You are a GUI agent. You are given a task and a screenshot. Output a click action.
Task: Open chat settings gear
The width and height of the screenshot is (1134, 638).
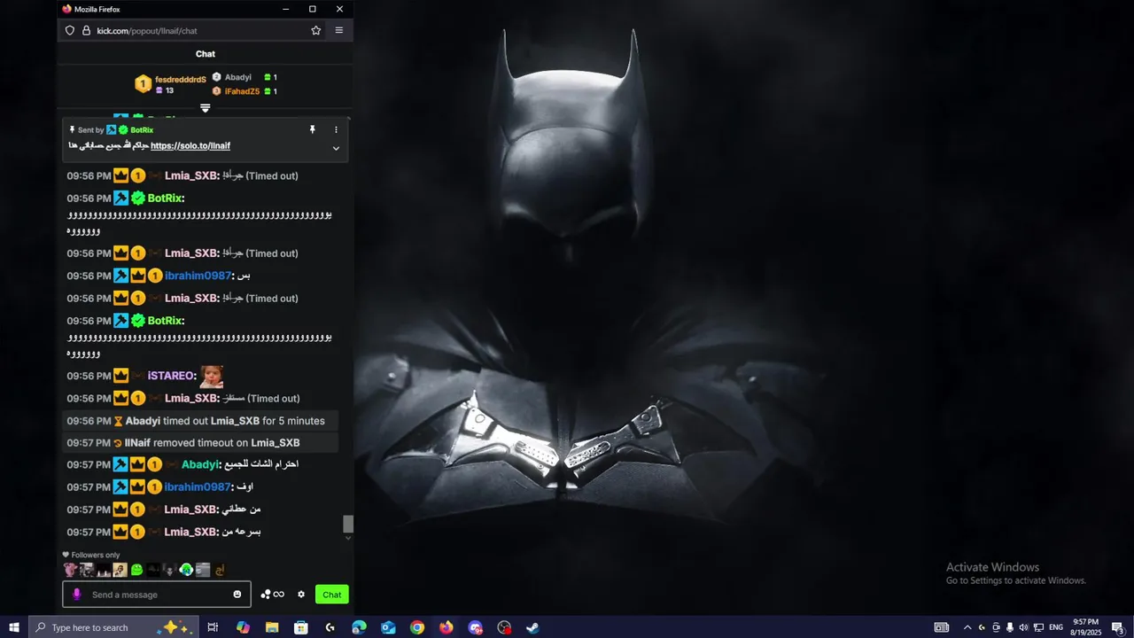(301, 595)
